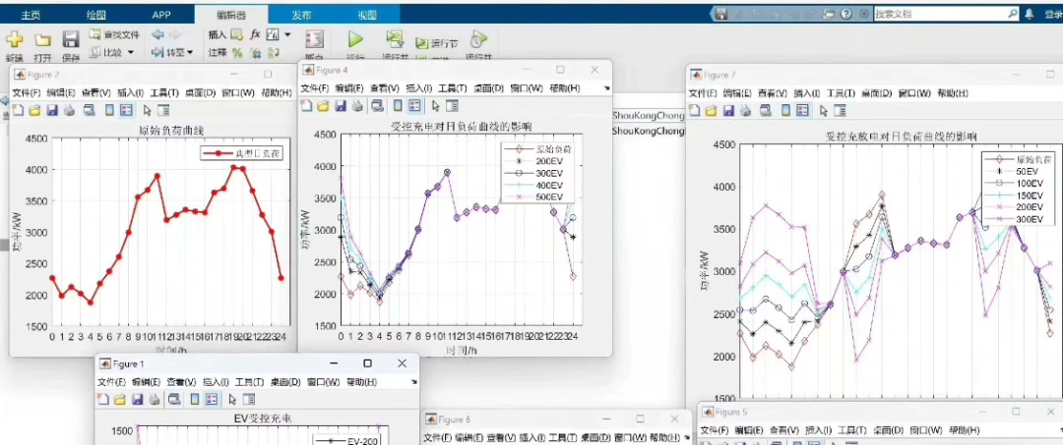Click Link Plot icon in Figure 4 toolbar
The image size is (1063, 445).
(378, 105)
